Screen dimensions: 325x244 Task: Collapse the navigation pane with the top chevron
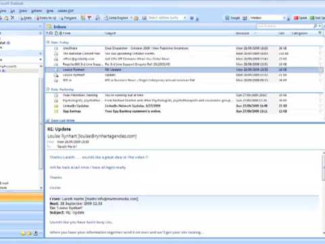pyautogui.click(x=40, y=26)
